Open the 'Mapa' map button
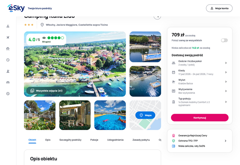 tap(145, 115)
